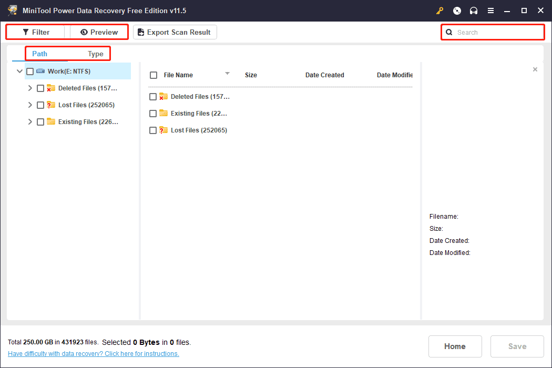
Task: Toggle the select-all File Name checkbox
Action: [x=154, y=75]
